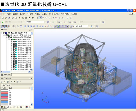
Task: Click the Undo arrow icon
Action: click(30, 18)
